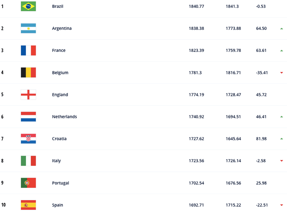Open the Brazil team link
The height and width of the screenshot is (211, 287).
point(57,7)
